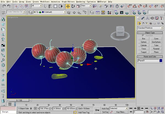Switch to the Hierarchy panel tab
The height and width of the screenshot is (114, 165).
point(148,18)
